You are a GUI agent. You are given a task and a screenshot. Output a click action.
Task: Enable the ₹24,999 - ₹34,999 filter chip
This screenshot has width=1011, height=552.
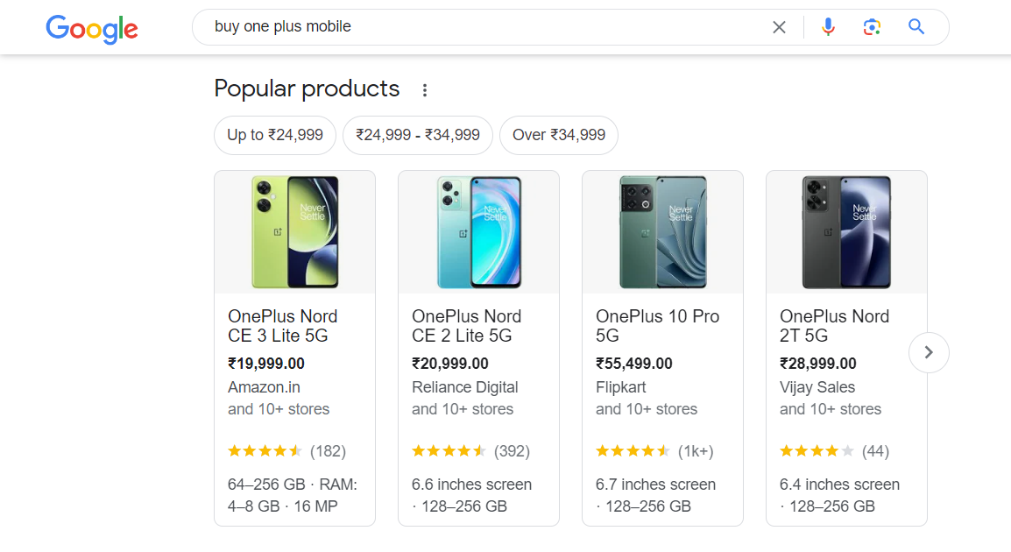point(418,135)
